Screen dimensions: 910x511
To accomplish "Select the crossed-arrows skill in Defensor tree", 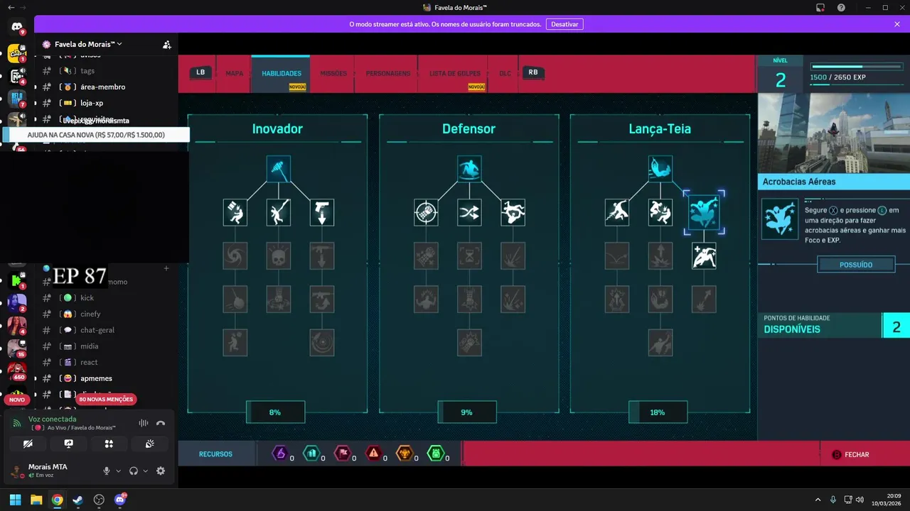I will point(469,212).
